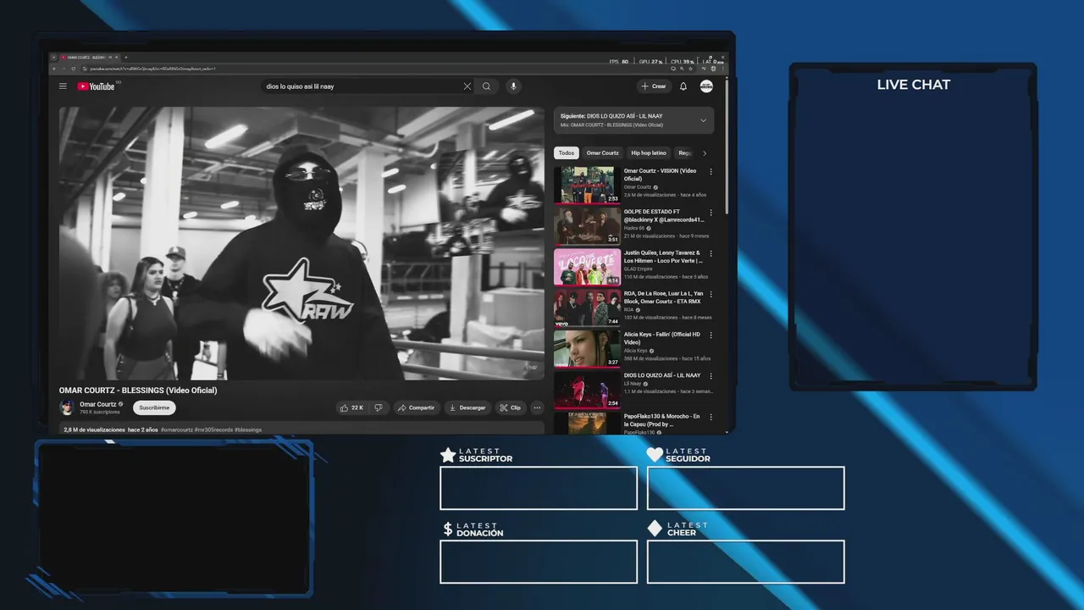
Task: Switch to the OMAR COURTZ browser tab
Action: tap(88, 57)
